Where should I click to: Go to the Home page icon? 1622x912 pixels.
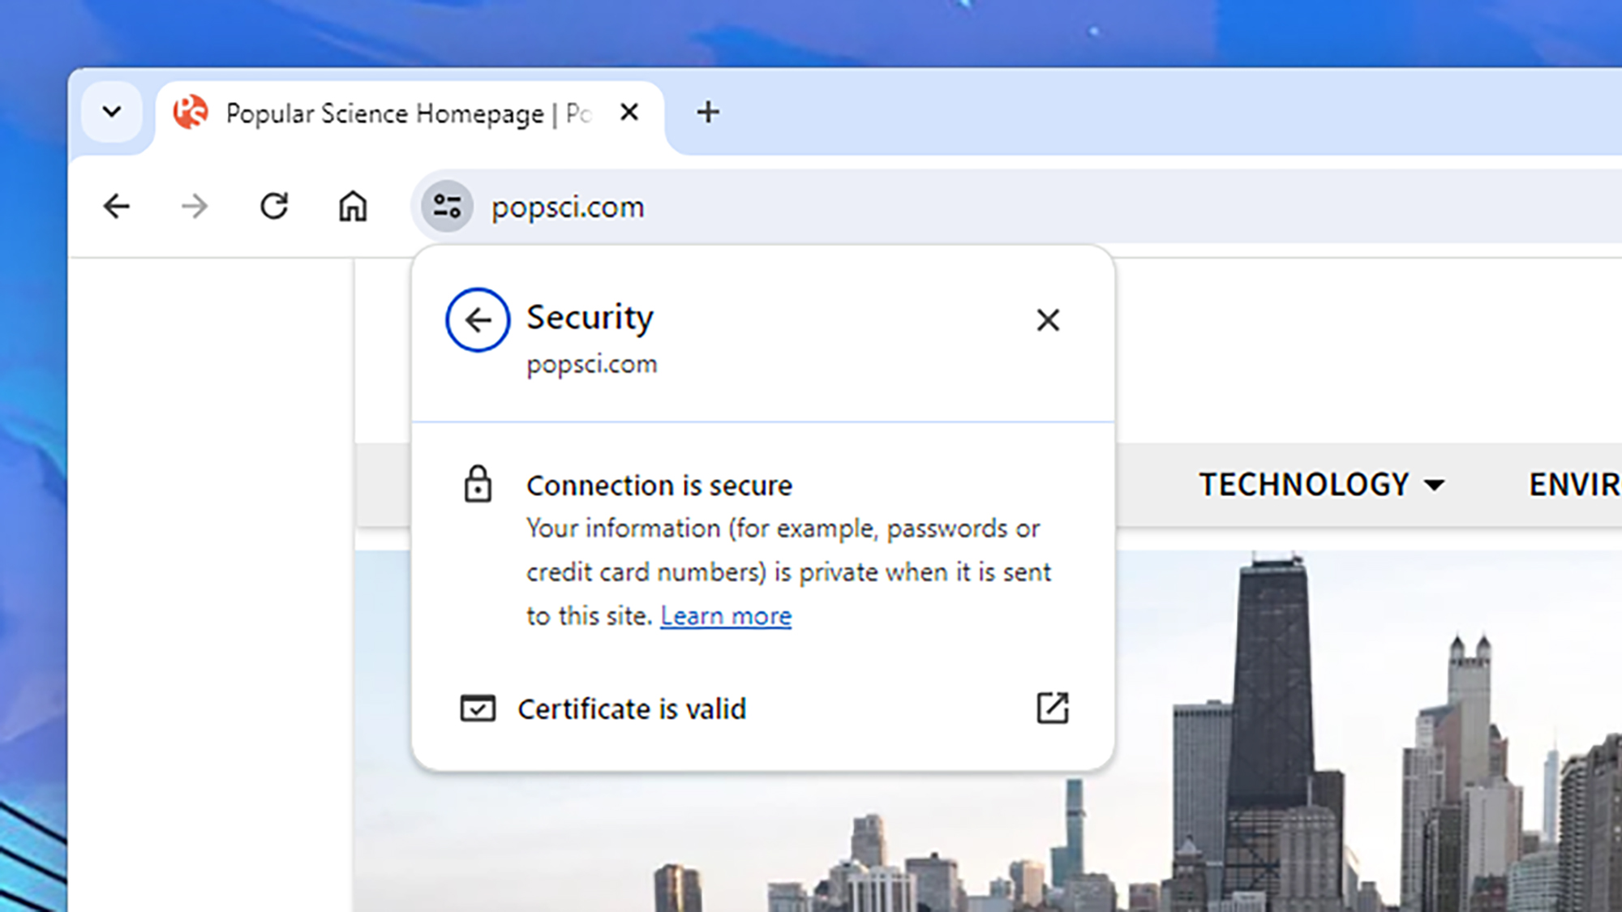pyautogui.click(x=353, y=207)
